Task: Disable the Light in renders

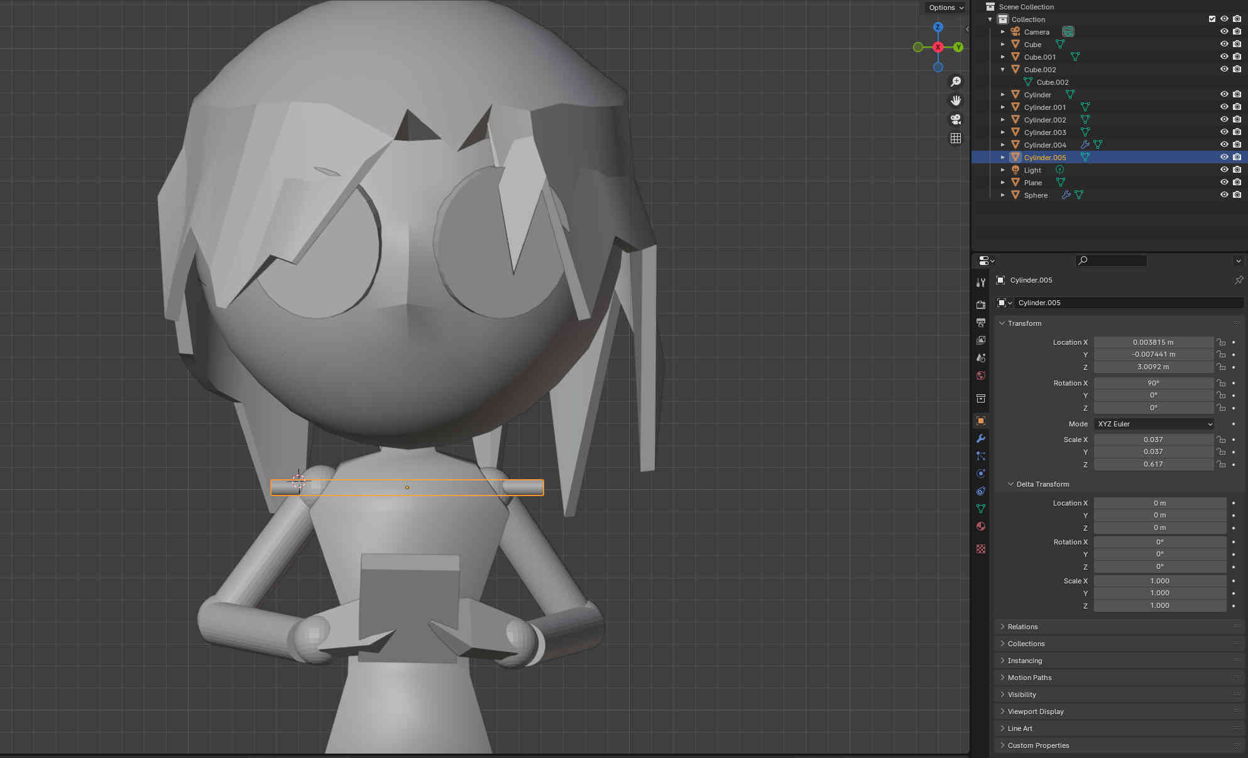Action: point(1237,170)
